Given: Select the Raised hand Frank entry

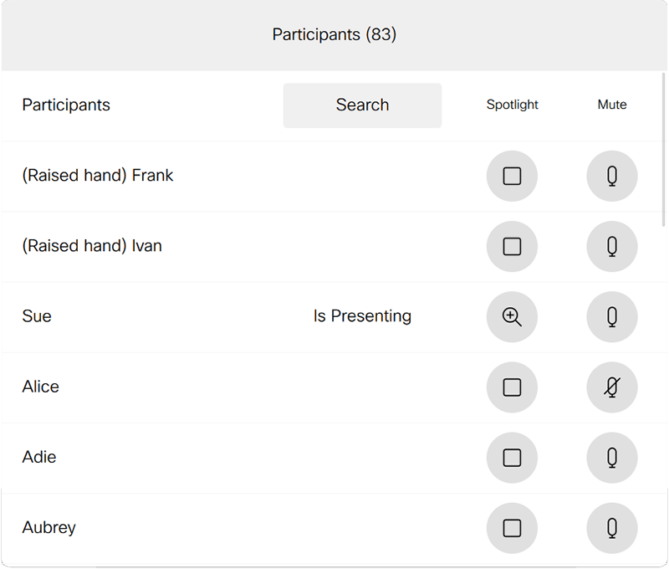Looking at the screenshot, I should (x=98, y=176).
